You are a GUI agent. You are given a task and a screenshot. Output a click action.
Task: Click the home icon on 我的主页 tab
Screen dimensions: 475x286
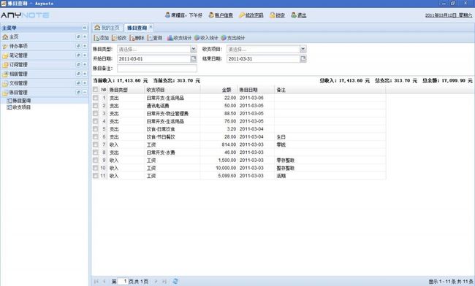pos(97,28)
